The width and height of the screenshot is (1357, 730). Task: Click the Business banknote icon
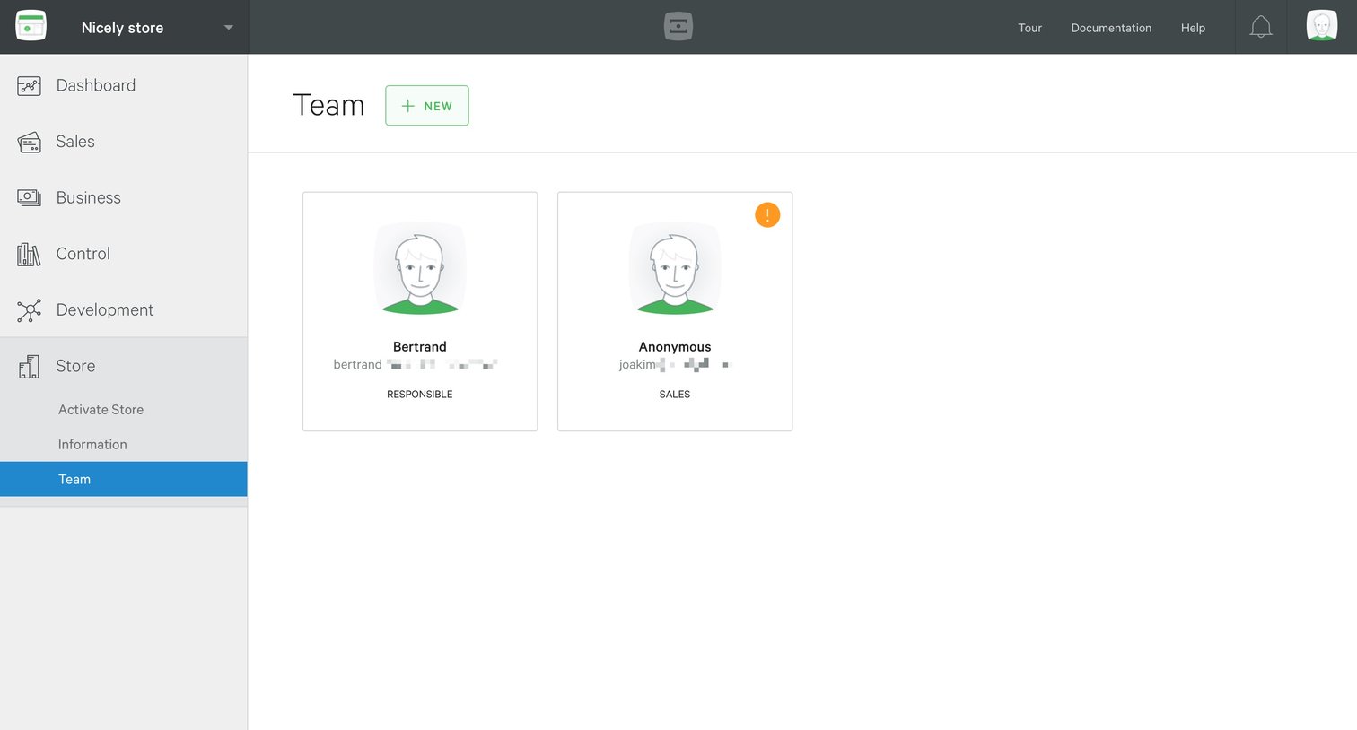[x=29, y=197]
